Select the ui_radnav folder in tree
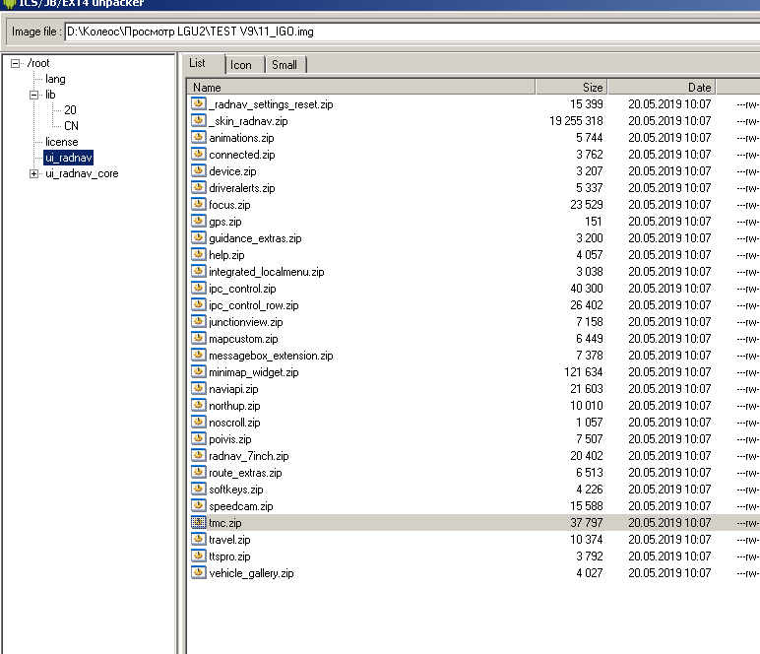 [68, 158]
